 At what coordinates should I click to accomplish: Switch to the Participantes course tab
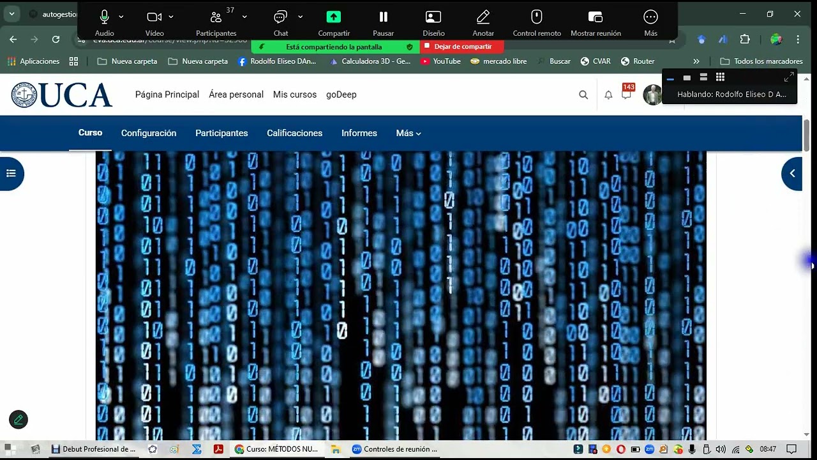click(221, 133)
